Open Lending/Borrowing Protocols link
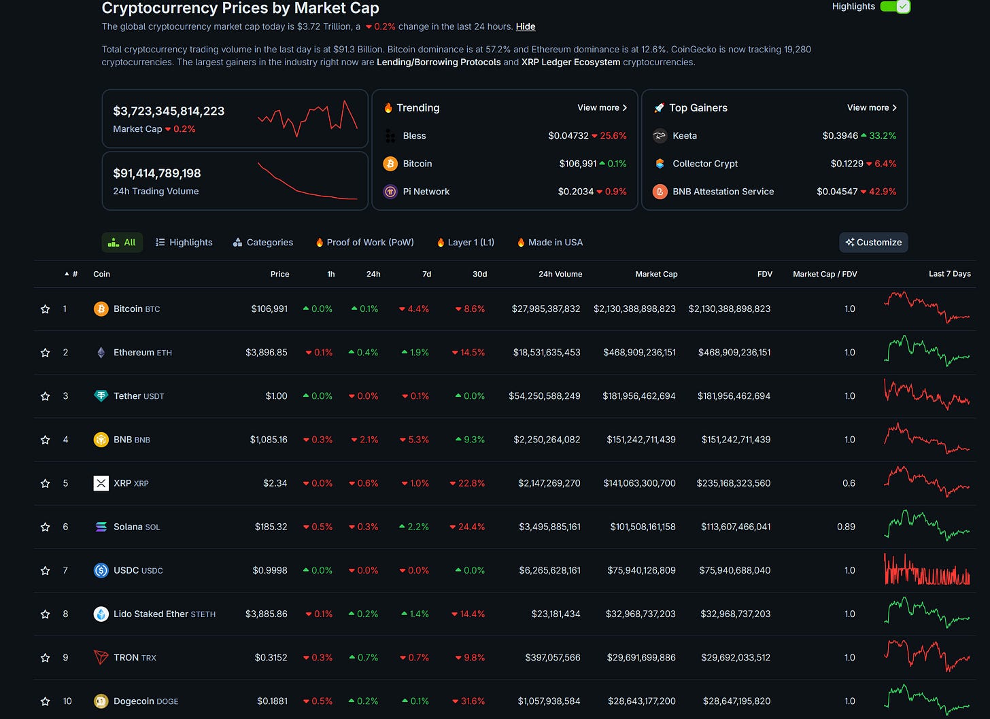This screenshot has width=990, height=719. (x=439, y=62)
